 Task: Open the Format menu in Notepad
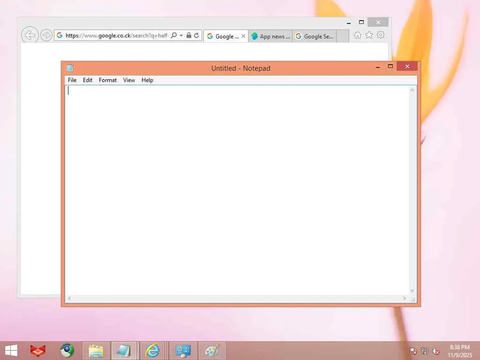[x=108, y=80]
